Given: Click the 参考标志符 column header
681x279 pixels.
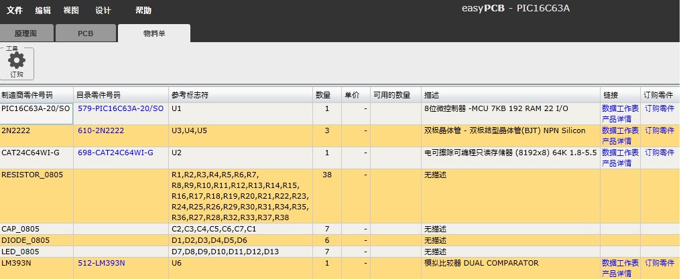Looking at the screenshot, I should 241,95.
